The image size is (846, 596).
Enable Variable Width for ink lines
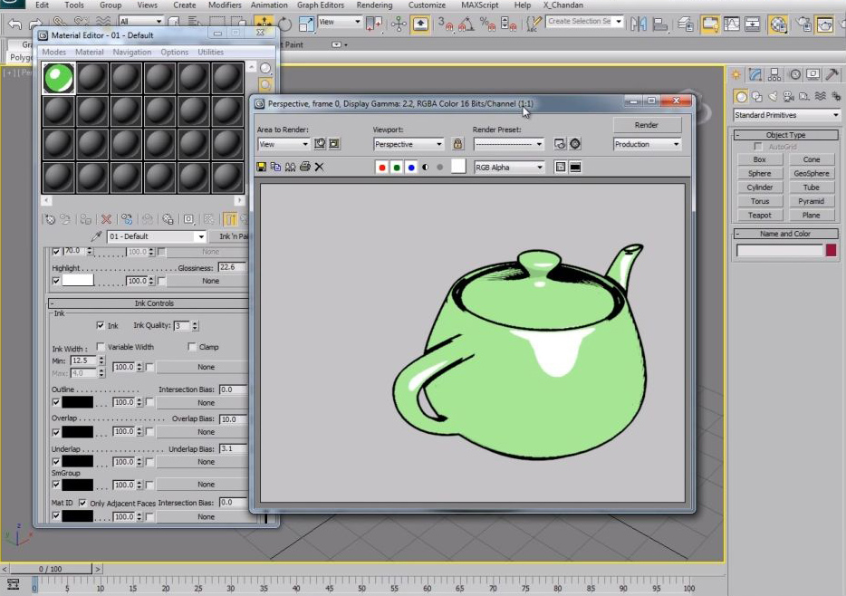(101, 346)
